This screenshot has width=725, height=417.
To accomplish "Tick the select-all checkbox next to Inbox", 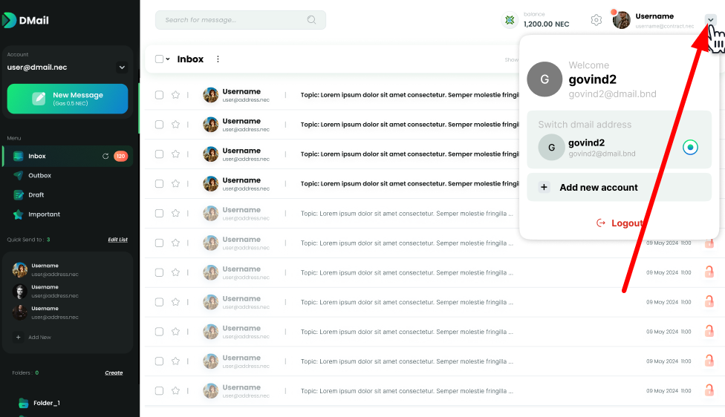I will pyautogui.click(x=159, y=59).
